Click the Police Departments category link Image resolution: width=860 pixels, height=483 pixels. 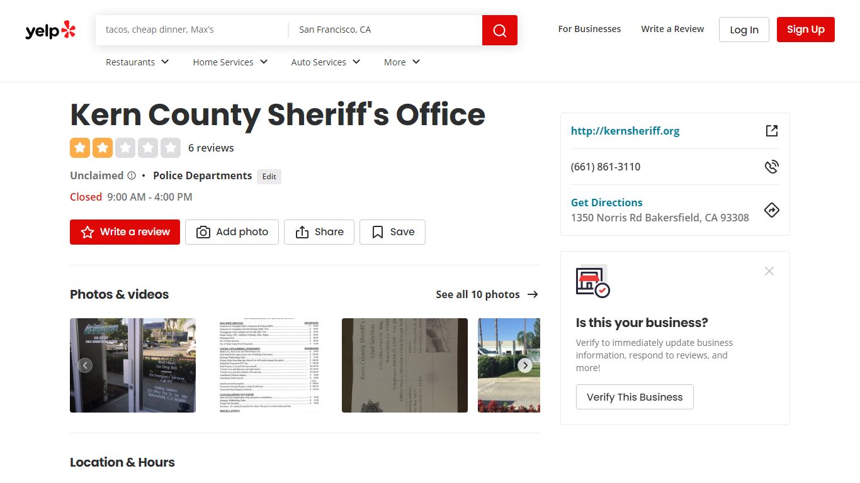coord(203,176)
